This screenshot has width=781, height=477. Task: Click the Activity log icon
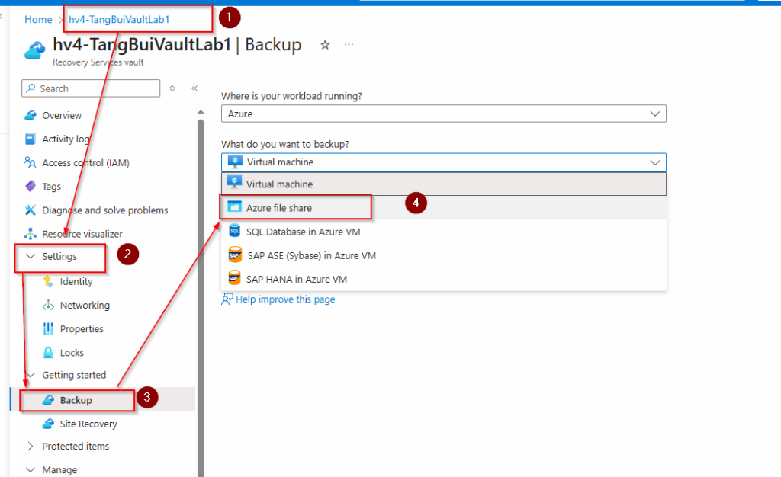point(31,139)
